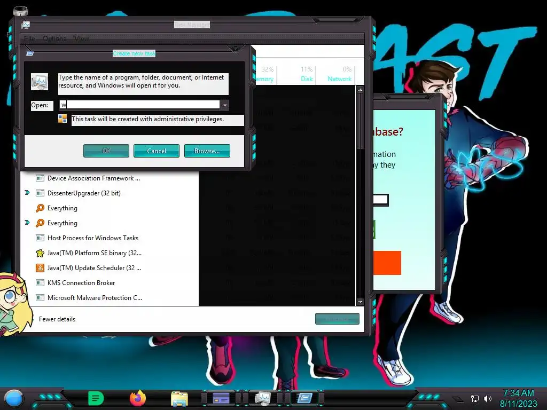
Task: Click OK in Create new task dialog
Action: 106,151
